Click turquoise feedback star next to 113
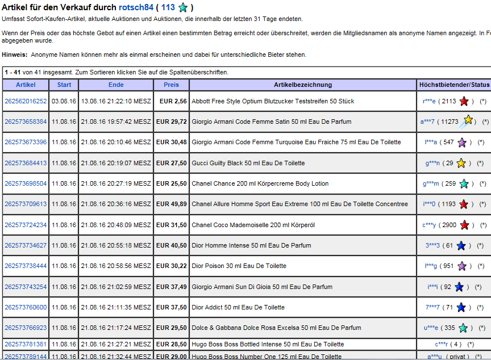 [x=183, y=7]
